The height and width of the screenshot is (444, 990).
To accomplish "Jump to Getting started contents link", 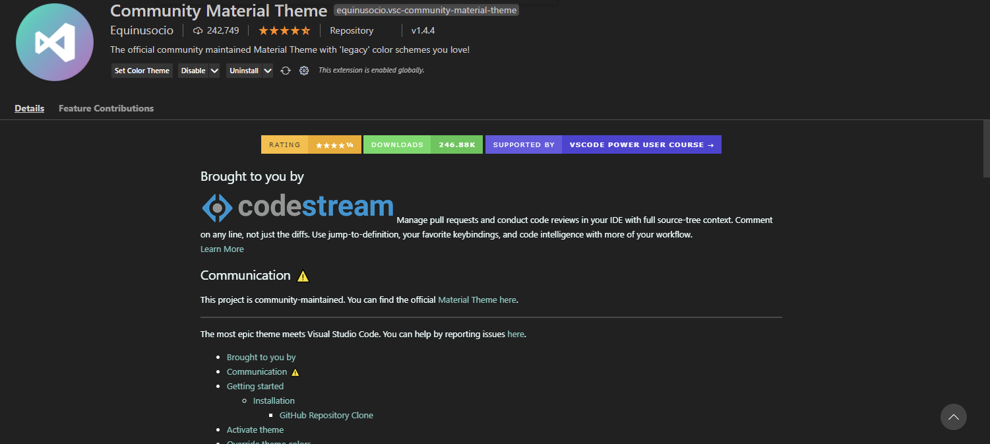I will coord(255,387).
